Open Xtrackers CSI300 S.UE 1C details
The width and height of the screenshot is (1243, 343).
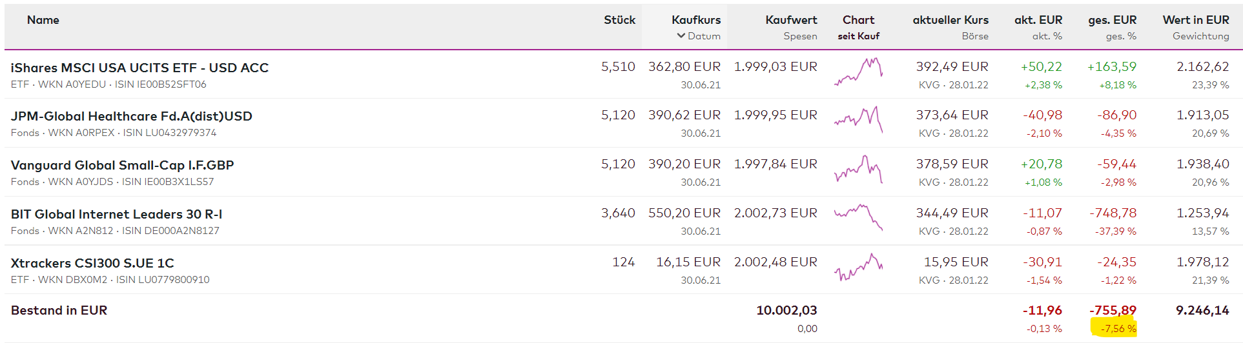click(92, 263)
